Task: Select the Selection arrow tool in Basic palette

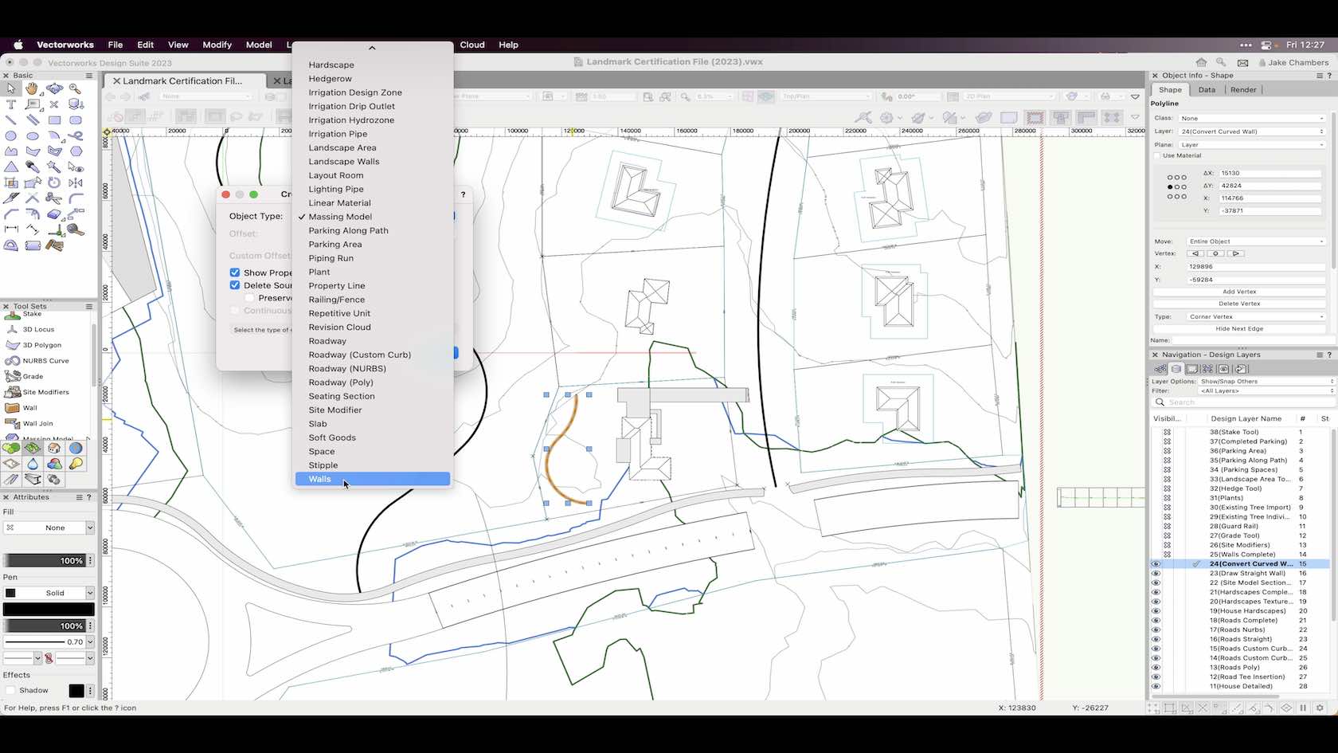Action: click(x=11, y=88)
